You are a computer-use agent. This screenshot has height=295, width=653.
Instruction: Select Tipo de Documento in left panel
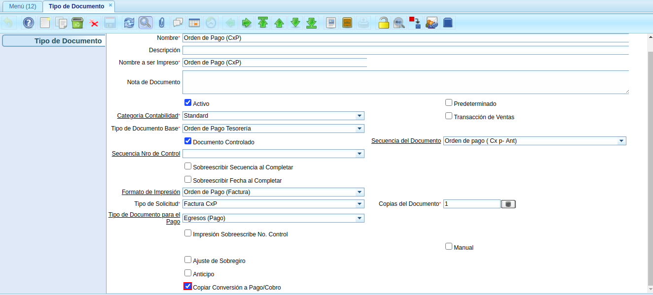click(x=53, y=41)
